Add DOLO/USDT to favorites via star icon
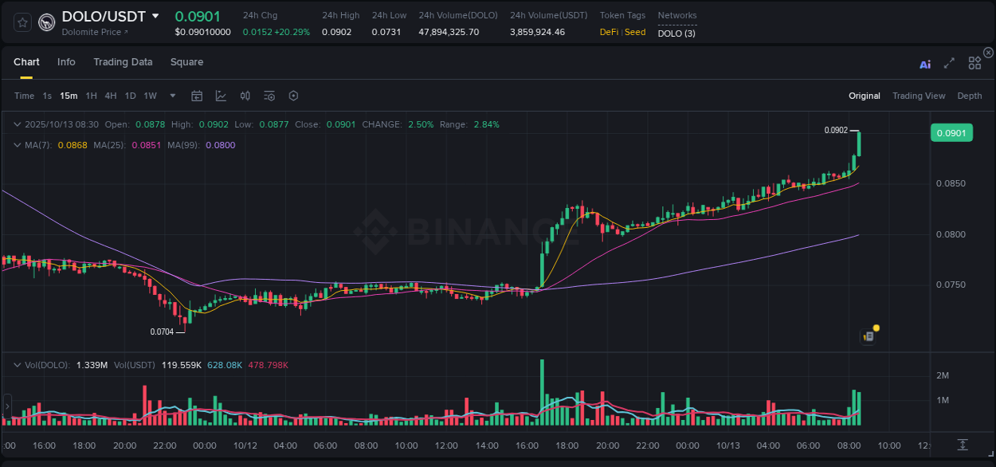The width and height of the screenshot is (996, 467). tap(22, 22)
